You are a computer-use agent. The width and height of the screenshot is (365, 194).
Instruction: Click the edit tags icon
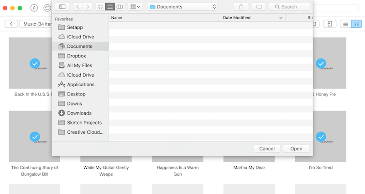[x=259, y=6]
